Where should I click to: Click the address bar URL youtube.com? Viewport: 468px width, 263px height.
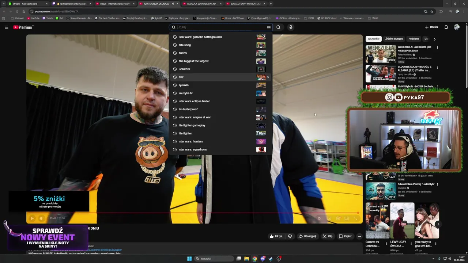click(57, 11)
